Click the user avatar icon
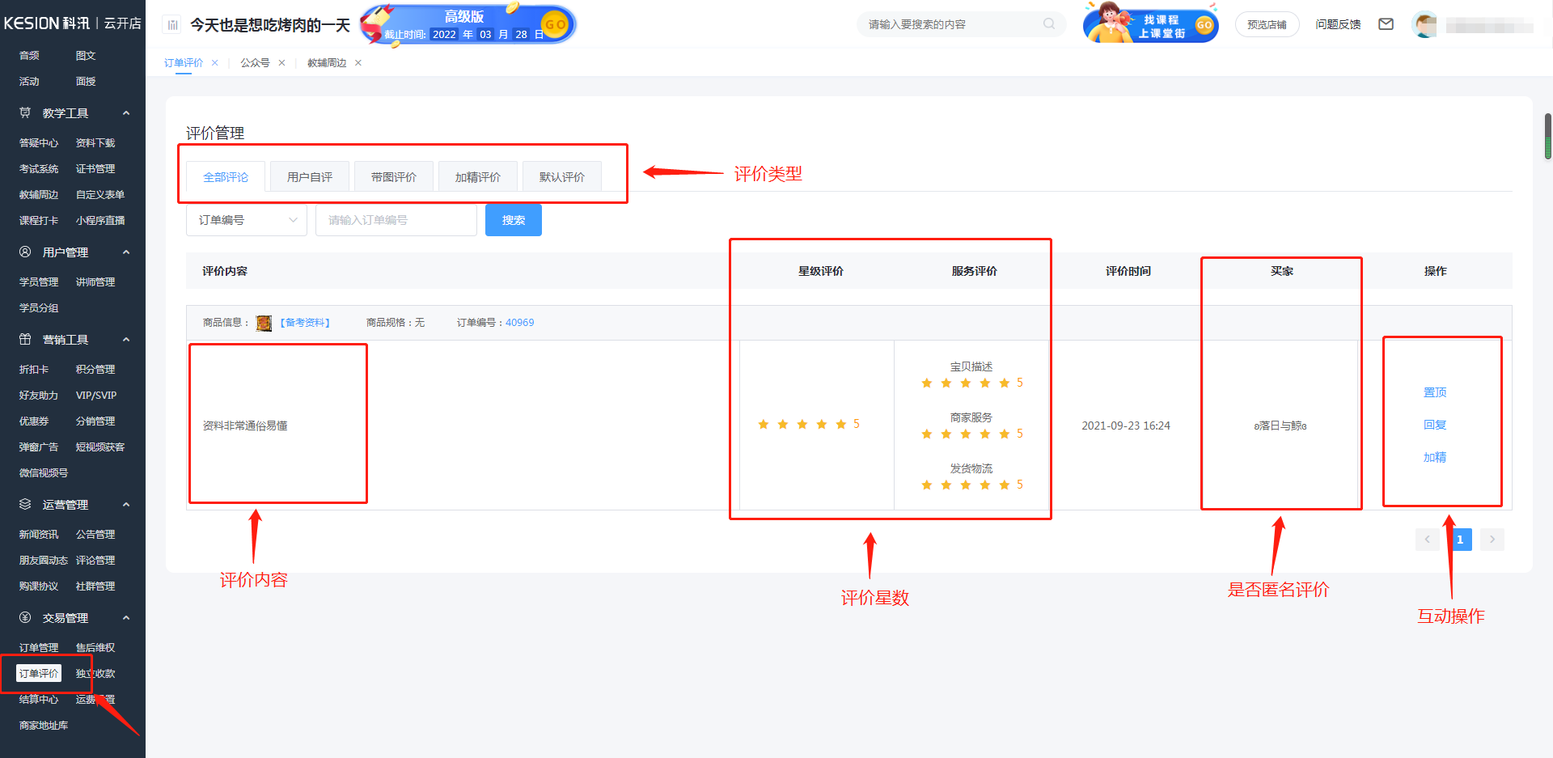This screenshot has width=1553, height=758. (1424, 24)
